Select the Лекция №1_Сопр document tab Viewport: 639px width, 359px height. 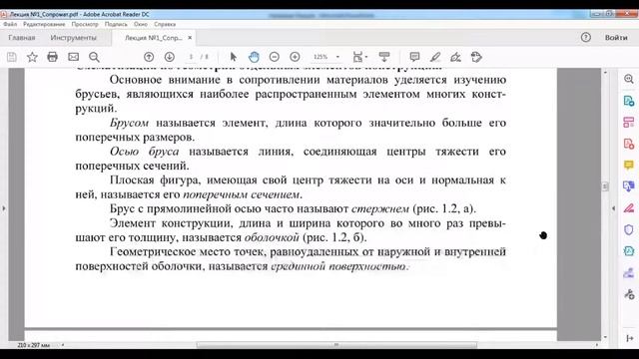pyautogui.click(x=153, y=38)
